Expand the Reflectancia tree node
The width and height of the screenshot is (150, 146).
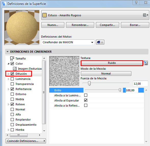coord(8,89)
